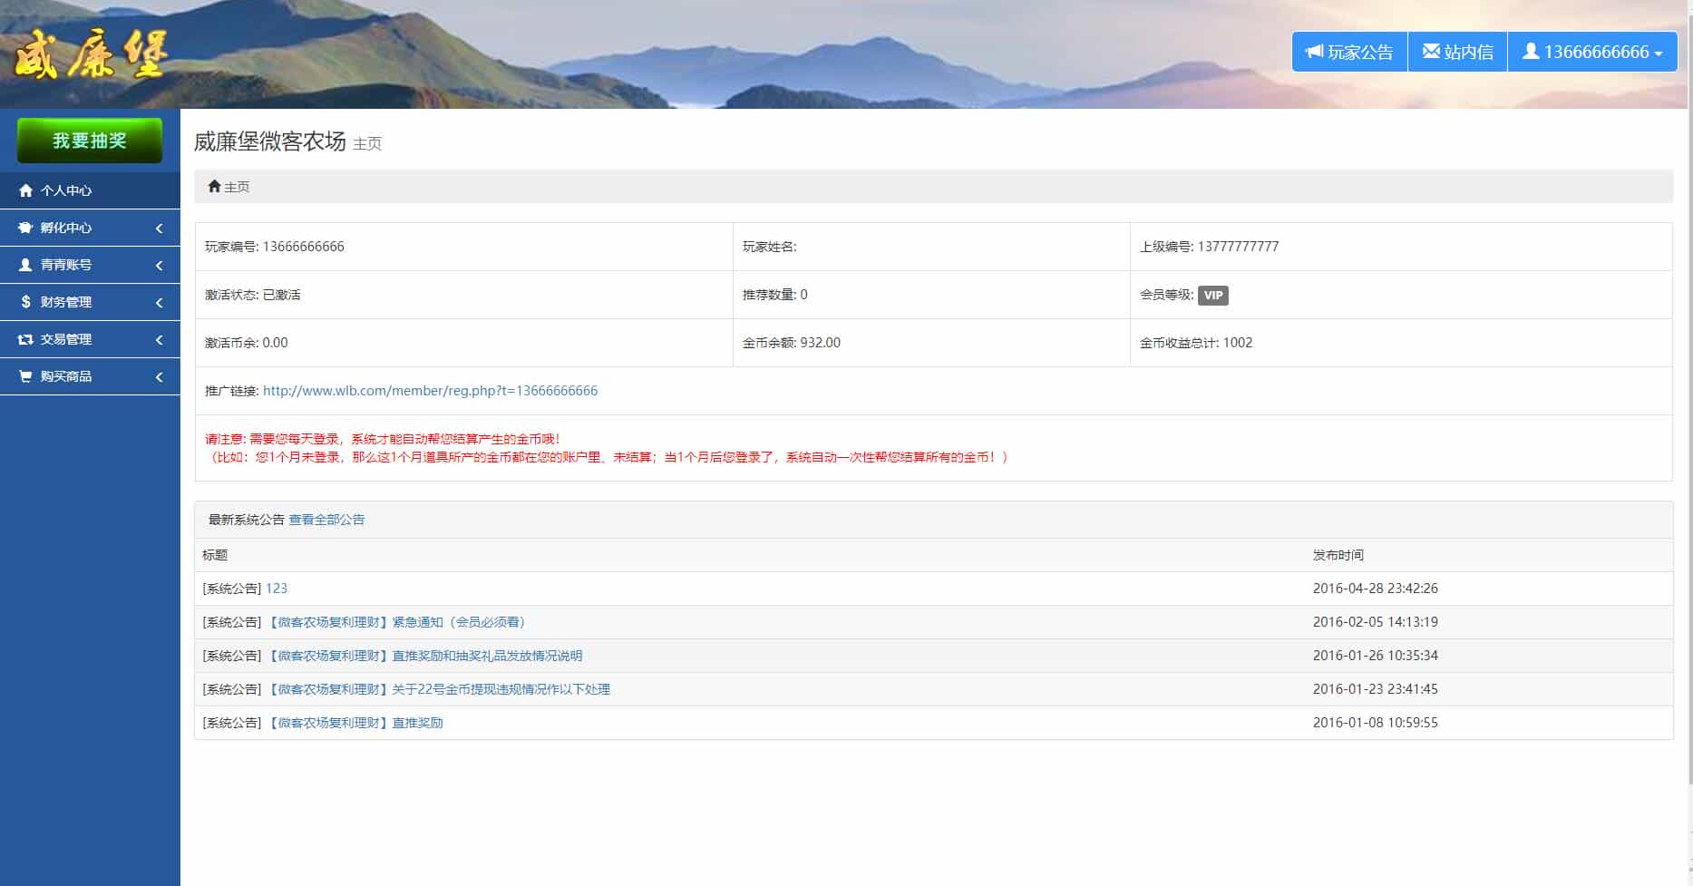Click the 激活币余 0.00 value
The height and width of the screenshot is (886, 1693).
(275, 343)
